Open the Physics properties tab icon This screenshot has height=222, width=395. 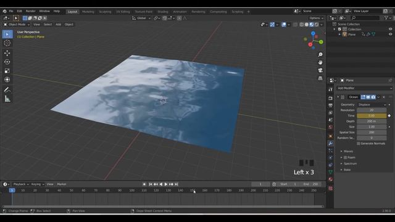(331, 158)
